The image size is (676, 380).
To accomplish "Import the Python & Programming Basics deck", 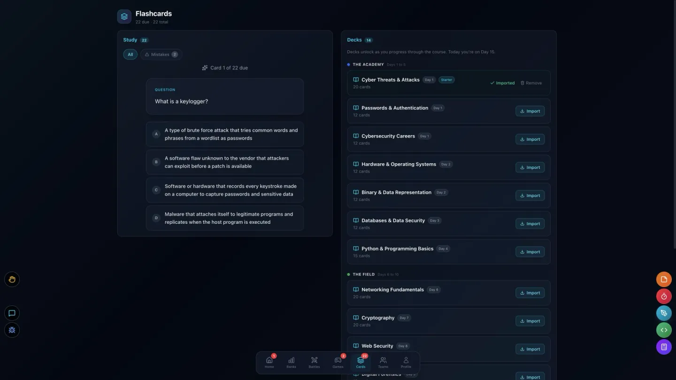I will (530, 252).
